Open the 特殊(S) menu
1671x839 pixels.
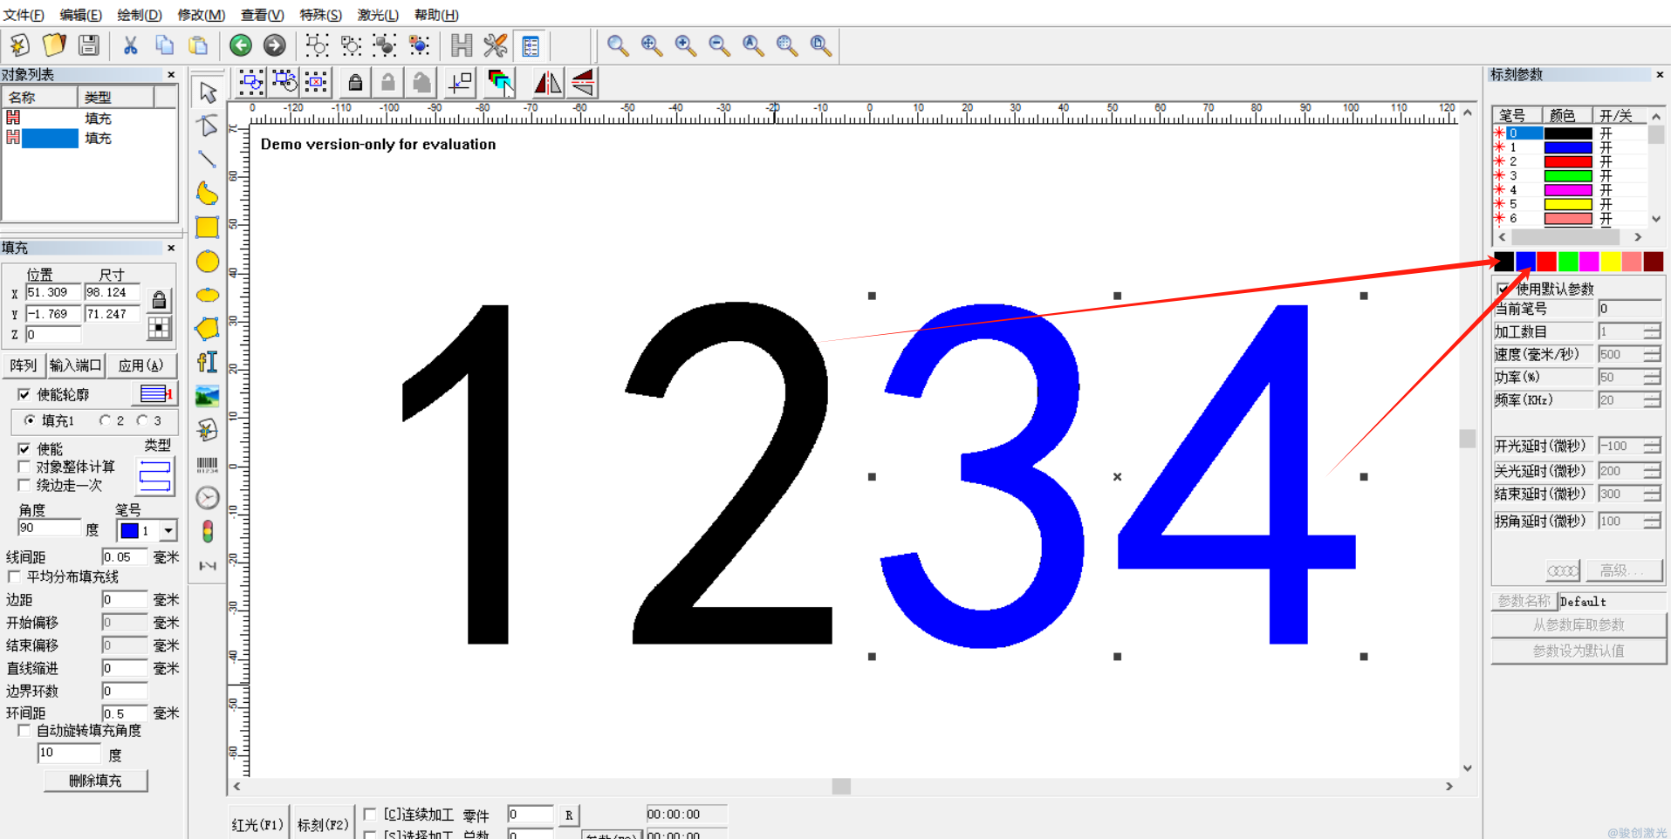coord(320,15)
